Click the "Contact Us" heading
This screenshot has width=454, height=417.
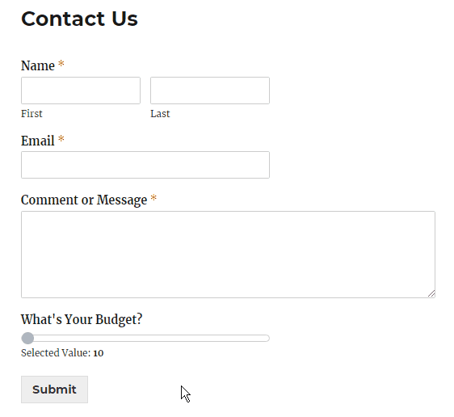79,19
